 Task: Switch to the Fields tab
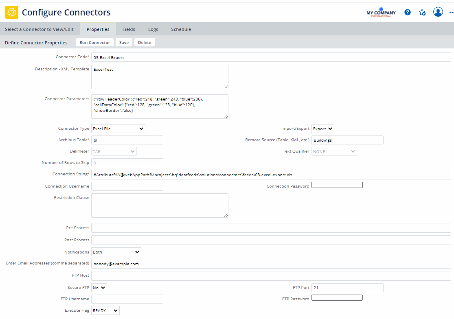pos(129,29)
